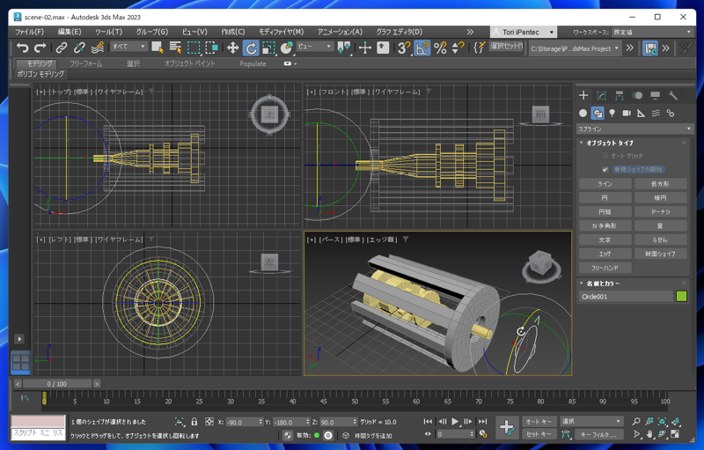Viewport: 704px width, 450px height.
Task: Select the Space Warps category icon
Action: [x=656, y=114]
